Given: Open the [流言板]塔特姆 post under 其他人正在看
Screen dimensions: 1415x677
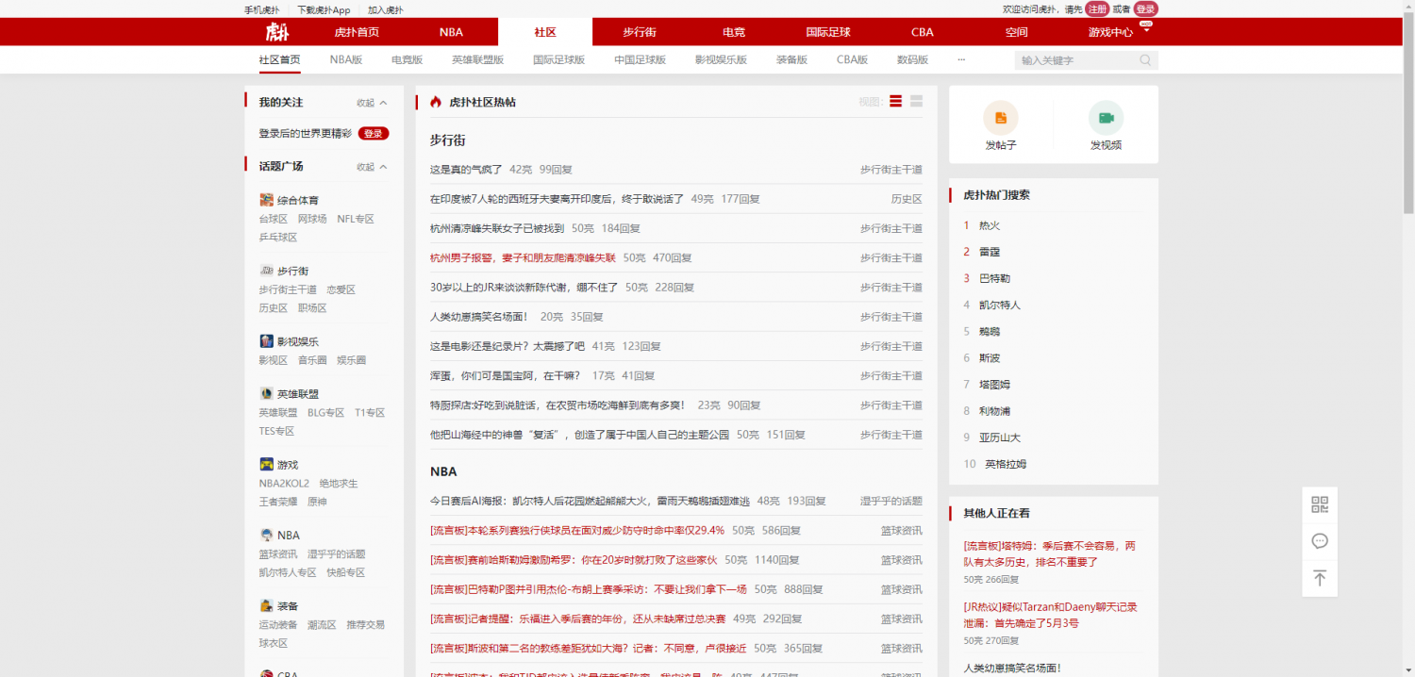Looking at the screenshot, I should pos(1050,553).
